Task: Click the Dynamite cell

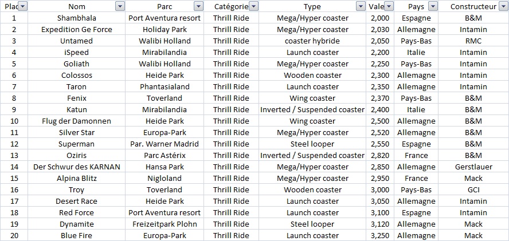Action: coord(77,224)
